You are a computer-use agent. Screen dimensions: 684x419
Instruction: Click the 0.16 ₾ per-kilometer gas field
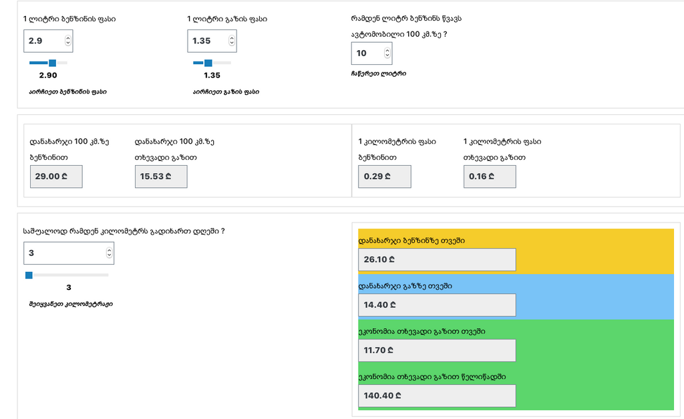pyautogui.click(x=490, y=176)
